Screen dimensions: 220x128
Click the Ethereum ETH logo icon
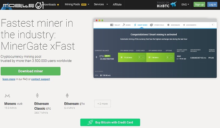click(67, 95)
